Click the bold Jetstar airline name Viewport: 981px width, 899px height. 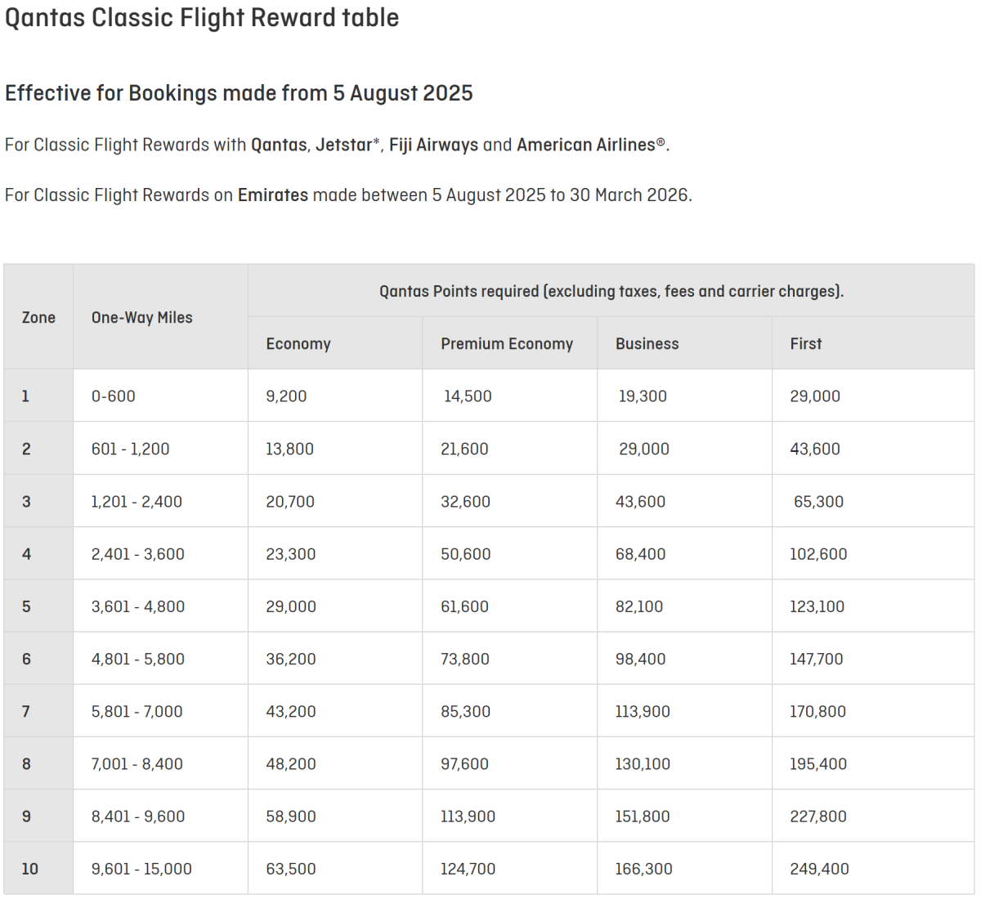(x=343, y=145)
